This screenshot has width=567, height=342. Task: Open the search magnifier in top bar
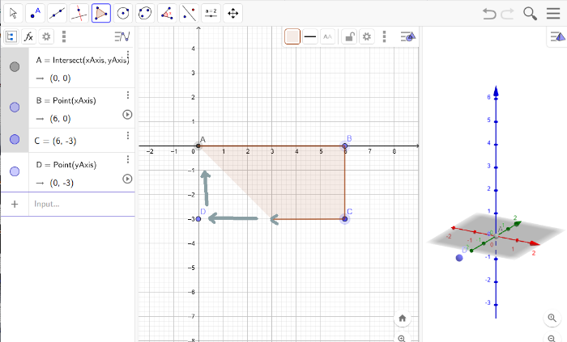[x=530, y=14]
